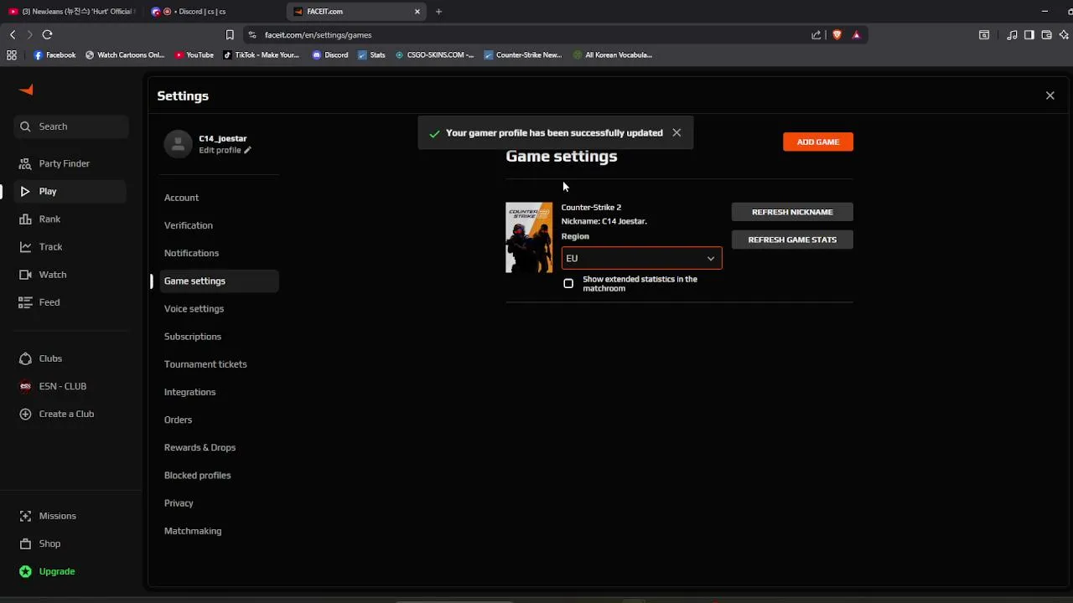Viewport: 1073px width, 603px height.
Task: Click REFRESH GAME STATS button
Action: [x=792, y=240]
